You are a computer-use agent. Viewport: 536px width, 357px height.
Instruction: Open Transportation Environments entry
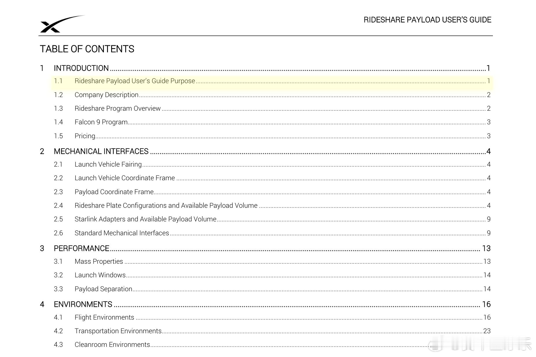(x=272, y=331)
